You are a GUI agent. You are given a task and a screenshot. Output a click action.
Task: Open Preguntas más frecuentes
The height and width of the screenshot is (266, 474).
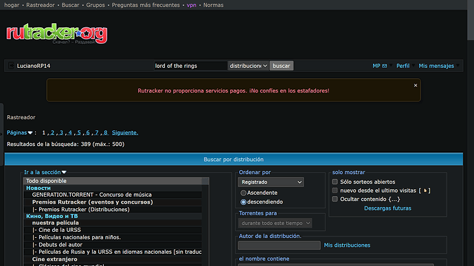click(146, 5)
